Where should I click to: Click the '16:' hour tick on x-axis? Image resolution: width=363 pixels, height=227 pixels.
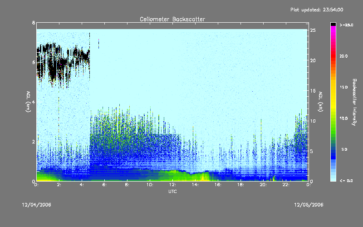[218, 185]
